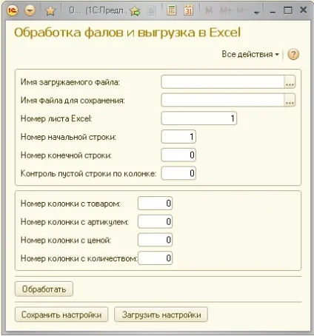Click the 'Номер листа Excel:' label
The height and width of the screenshot is (336, 314).
[56, 118]
